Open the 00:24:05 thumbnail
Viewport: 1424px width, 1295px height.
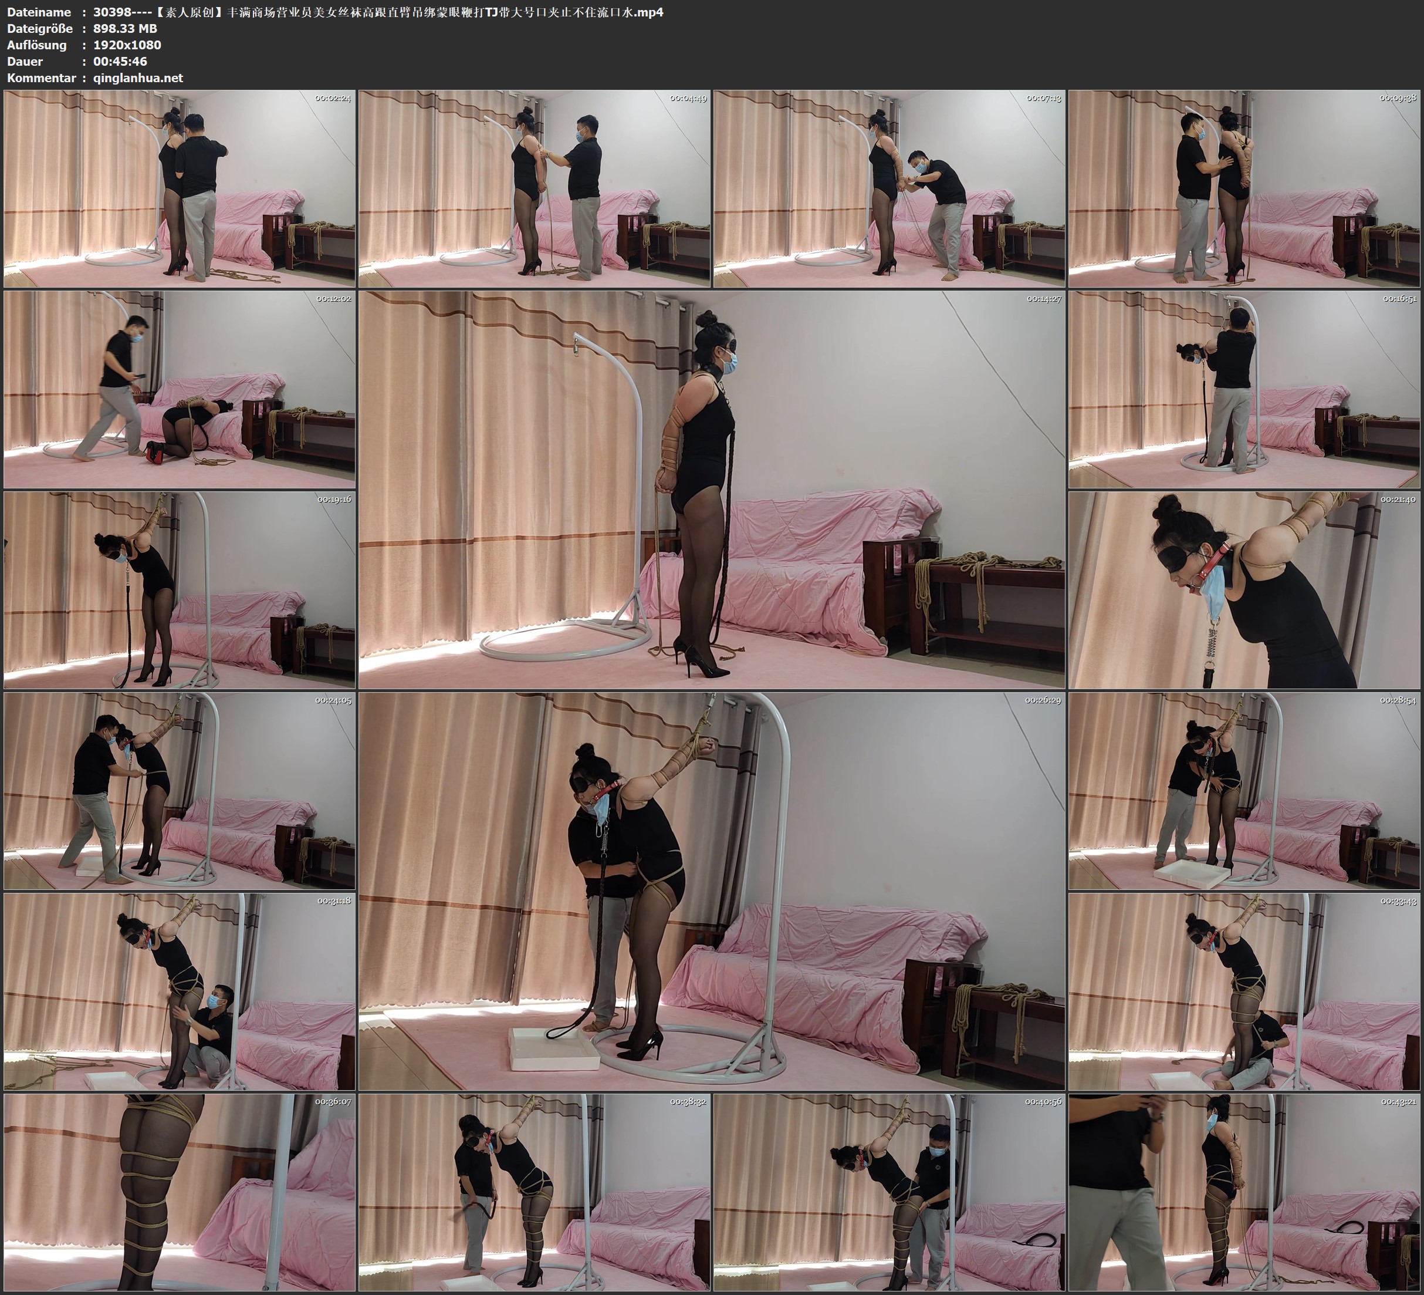(x=180, y=791)
